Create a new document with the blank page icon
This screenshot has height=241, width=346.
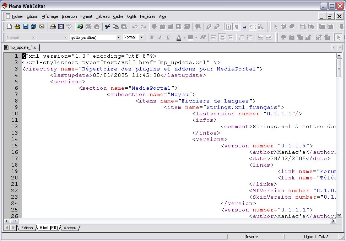click(9, 27)
